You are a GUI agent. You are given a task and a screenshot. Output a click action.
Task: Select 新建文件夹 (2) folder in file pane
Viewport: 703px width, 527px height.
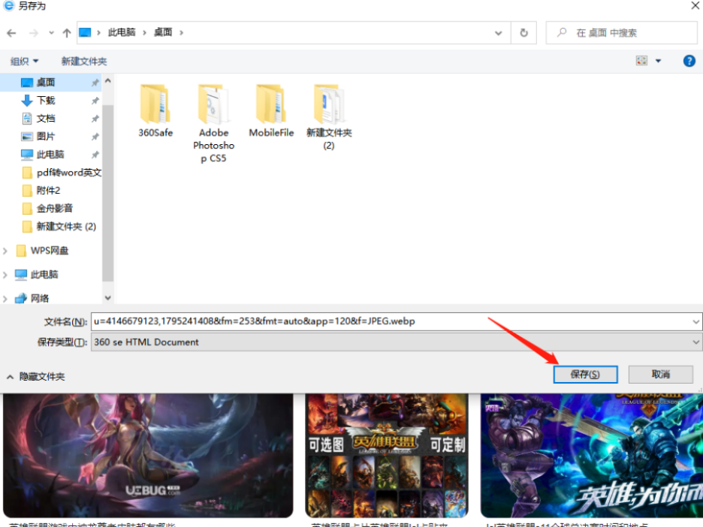point(329,117)
